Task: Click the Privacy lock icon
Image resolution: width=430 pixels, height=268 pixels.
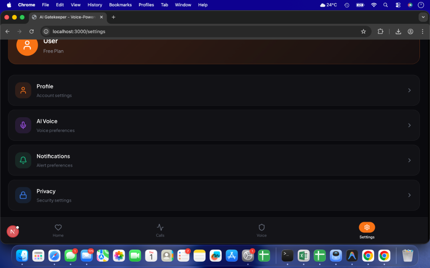Action: click(x=23, y=195)
